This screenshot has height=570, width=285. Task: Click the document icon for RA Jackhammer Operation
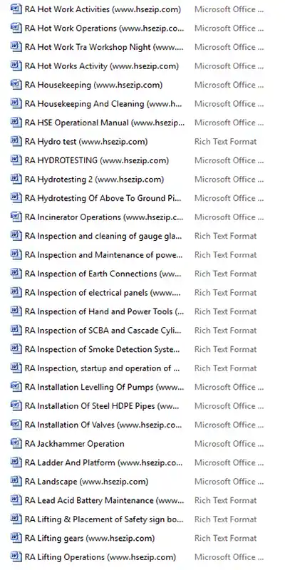tap(16, 443)
